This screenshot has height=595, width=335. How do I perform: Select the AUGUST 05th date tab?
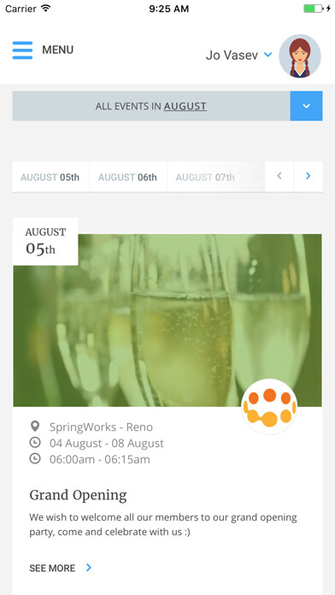(50, 177)
